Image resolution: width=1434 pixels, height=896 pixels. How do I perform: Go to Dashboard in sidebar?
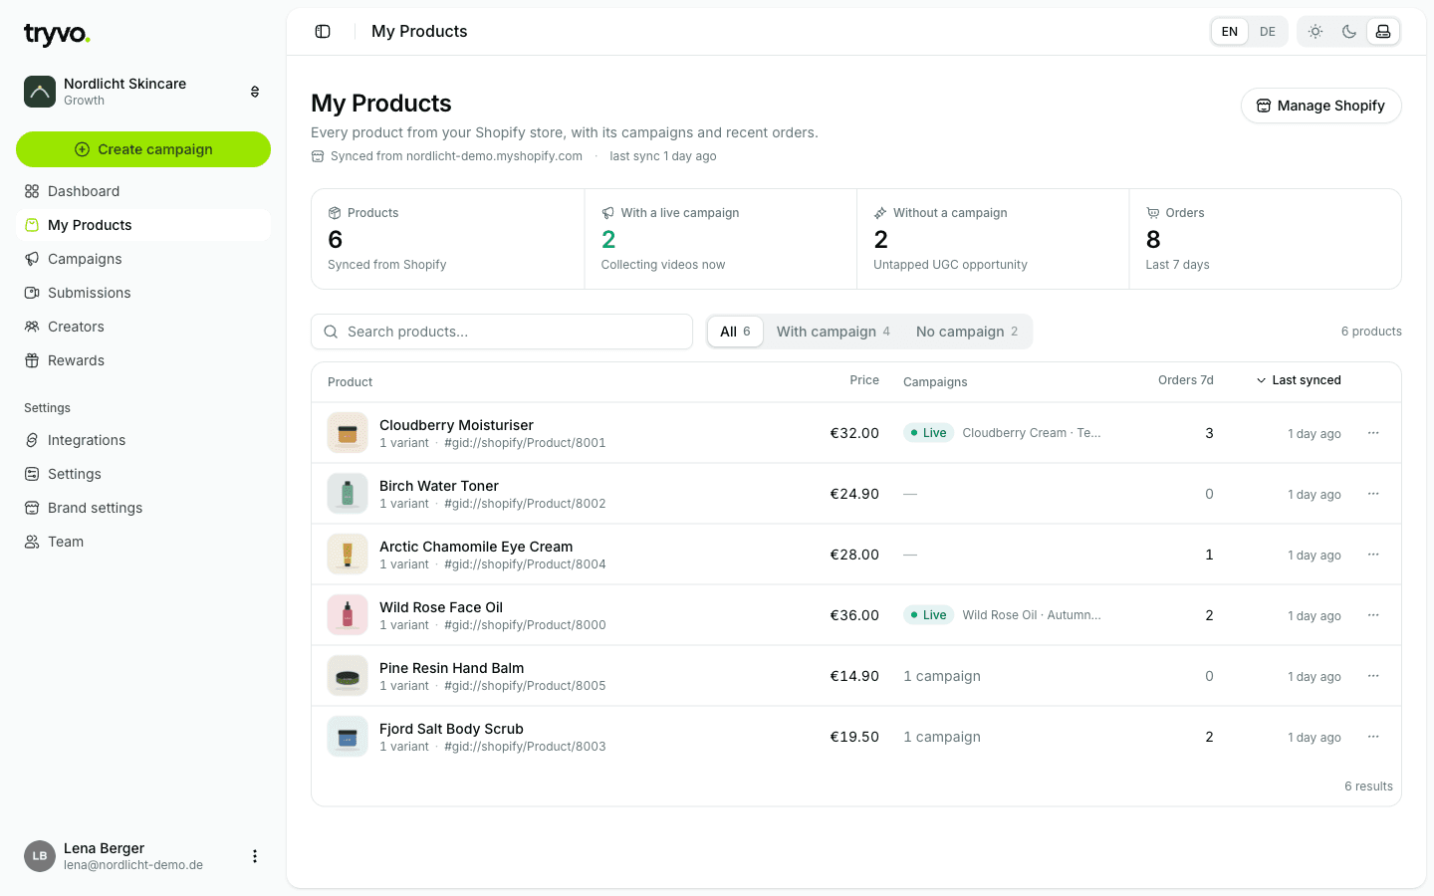[x=143, y=191]
